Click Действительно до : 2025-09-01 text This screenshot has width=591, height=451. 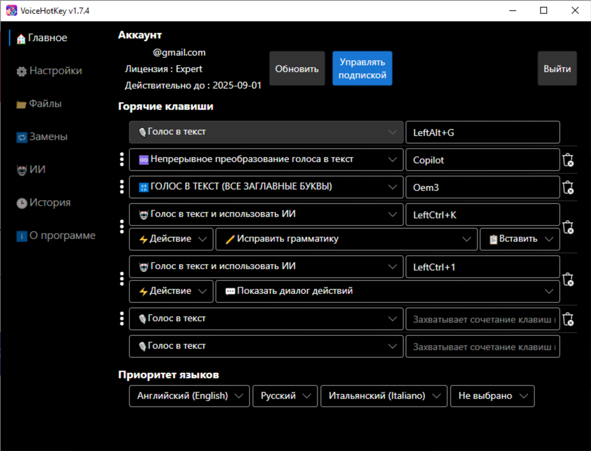[x=193, y=85]
